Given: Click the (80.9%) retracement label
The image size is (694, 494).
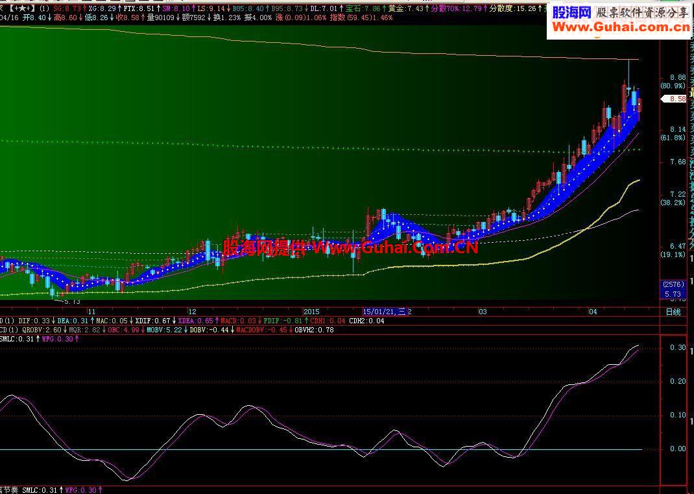Looking at the screenshot, I should (673, 86).
